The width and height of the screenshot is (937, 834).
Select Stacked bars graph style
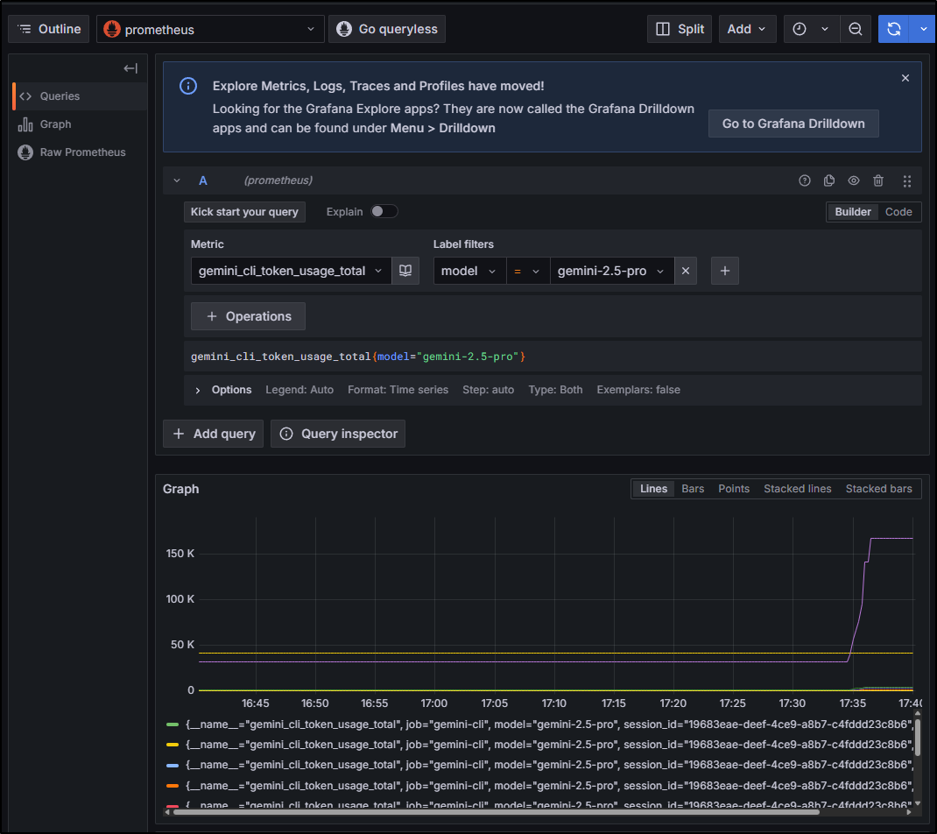[x=878, y=489]
